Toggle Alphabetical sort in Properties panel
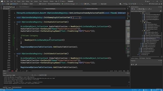Viewport: 163px width, 91px height. click(x=133, y=65)
